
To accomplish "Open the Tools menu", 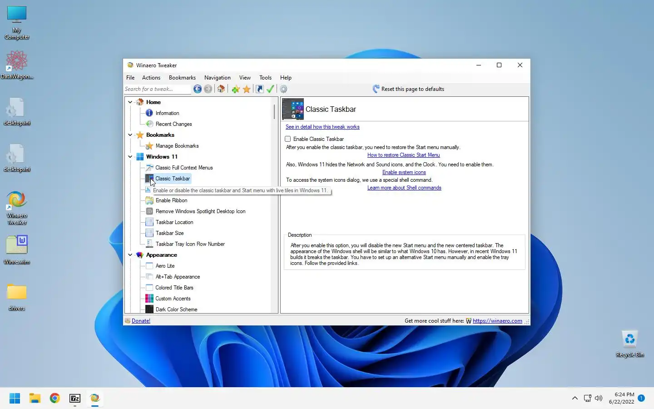I will (x=265, y=78).
